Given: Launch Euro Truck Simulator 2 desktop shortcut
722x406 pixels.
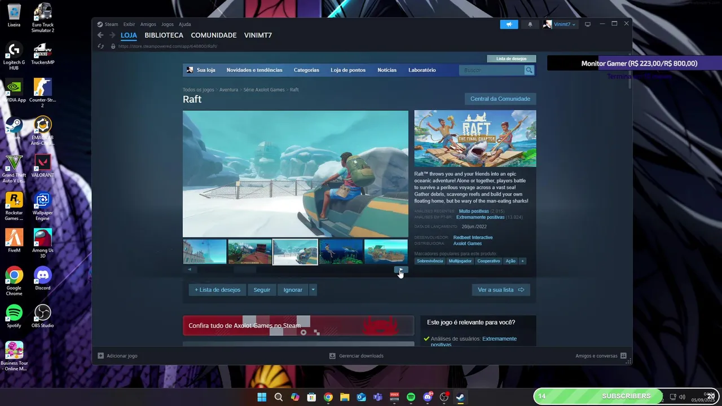Looking at the screenshot, I should coord(43,18).
